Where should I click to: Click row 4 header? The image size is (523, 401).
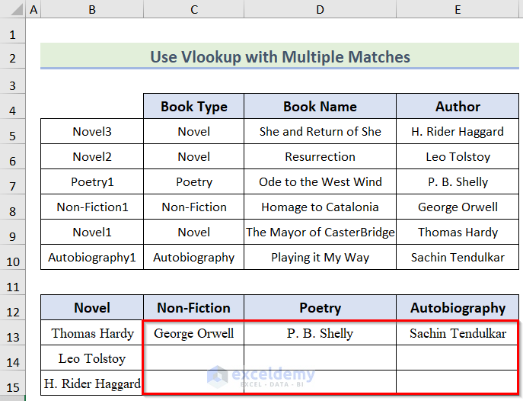click(12, 107)
